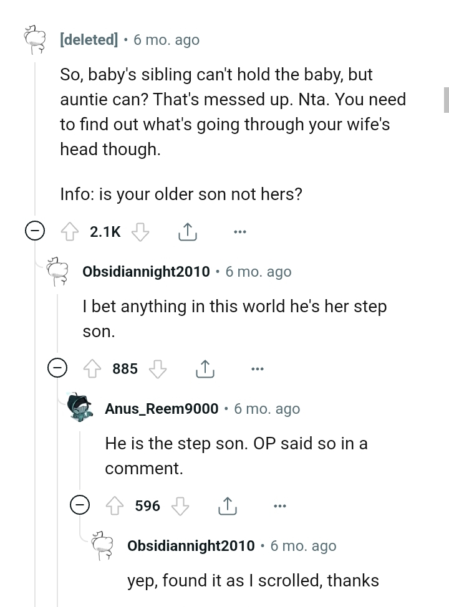Collapse Anus_Reem9000's reply thread
The width and height of the screenshot is (449, 607).
pos(79,505)
